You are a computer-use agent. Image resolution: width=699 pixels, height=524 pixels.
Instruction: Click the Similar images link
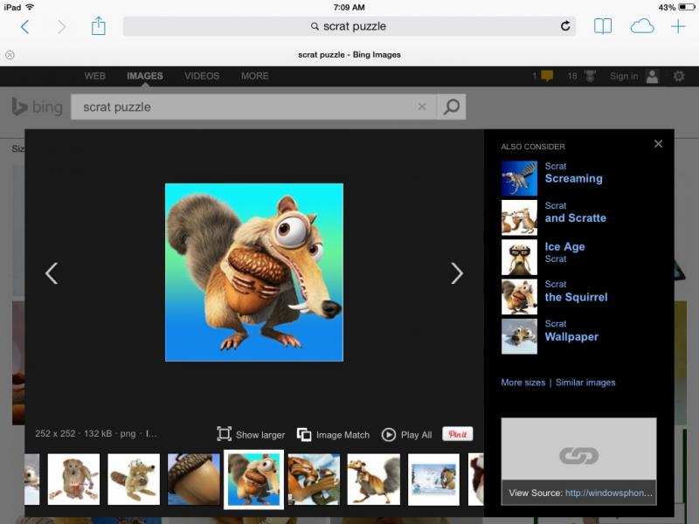click(x=585, y=383)
